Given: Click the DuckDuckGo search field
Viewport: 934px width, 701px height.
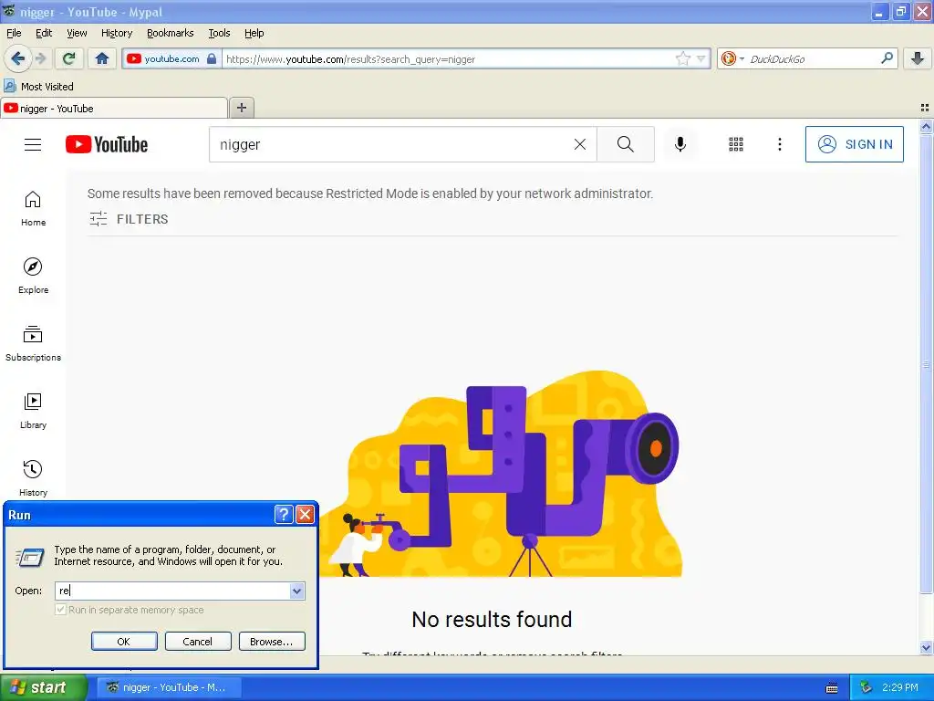Looking at the screenshot, I should coord(812,58).
